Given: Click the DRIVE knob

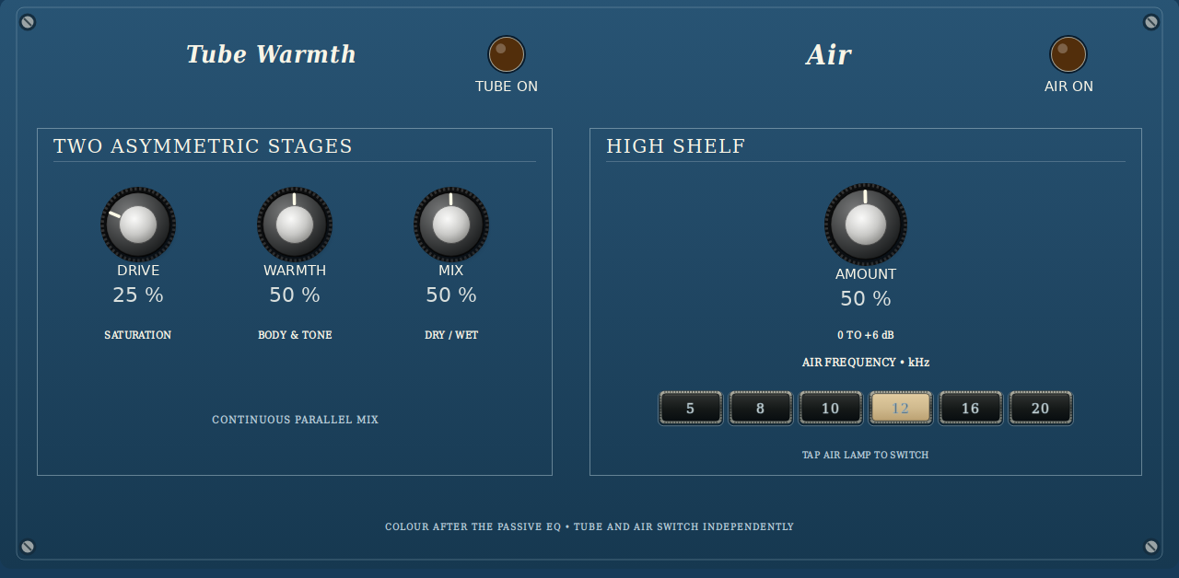Looking at the screenshot, I should 138,225.
